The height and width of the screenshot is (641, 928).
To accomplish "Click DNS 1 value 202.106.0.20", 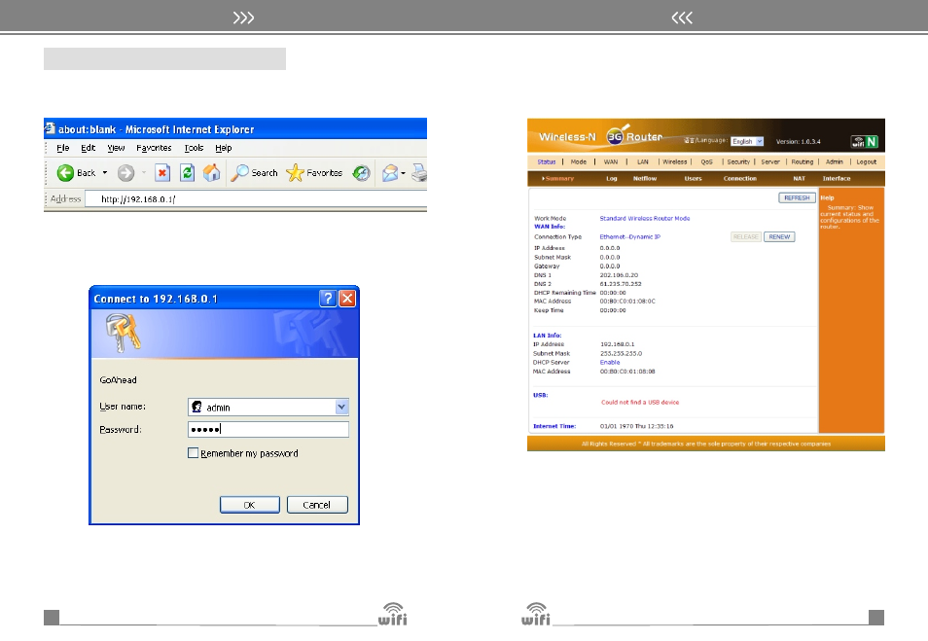I will click(x=619, y=274).
